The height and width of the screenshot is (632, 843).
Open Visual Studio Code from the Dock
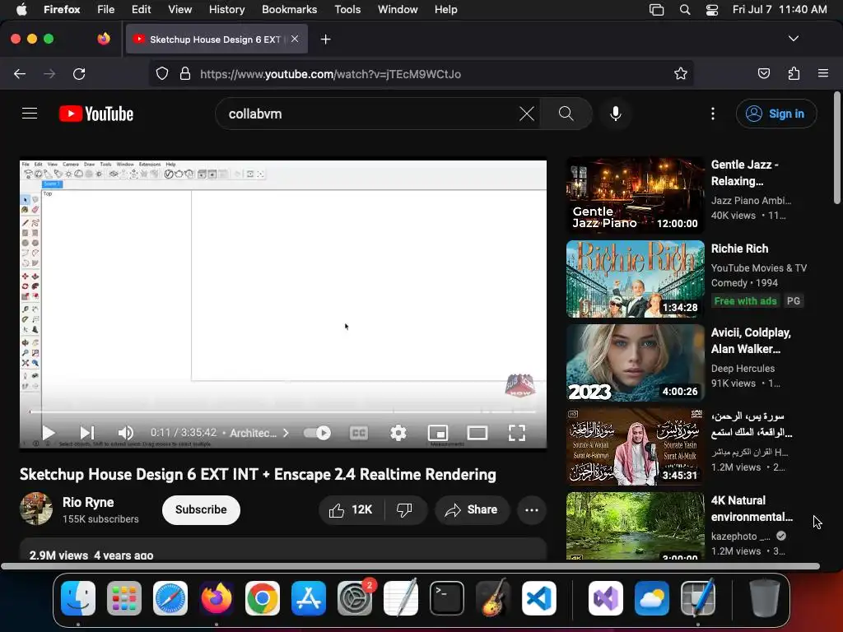click(x=538, y=598)
